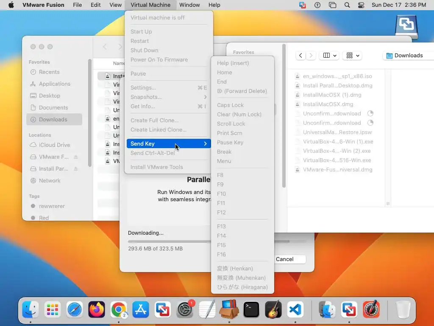Select Desktop in Finder sidebar

[x=54, y=96]
